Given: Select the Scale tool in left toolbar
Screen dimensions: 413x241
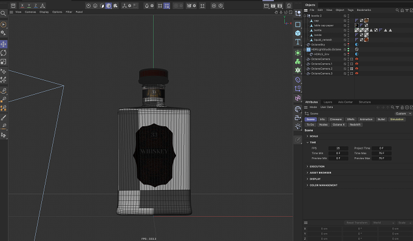Looking at the screenshot, I should [4, 62].
